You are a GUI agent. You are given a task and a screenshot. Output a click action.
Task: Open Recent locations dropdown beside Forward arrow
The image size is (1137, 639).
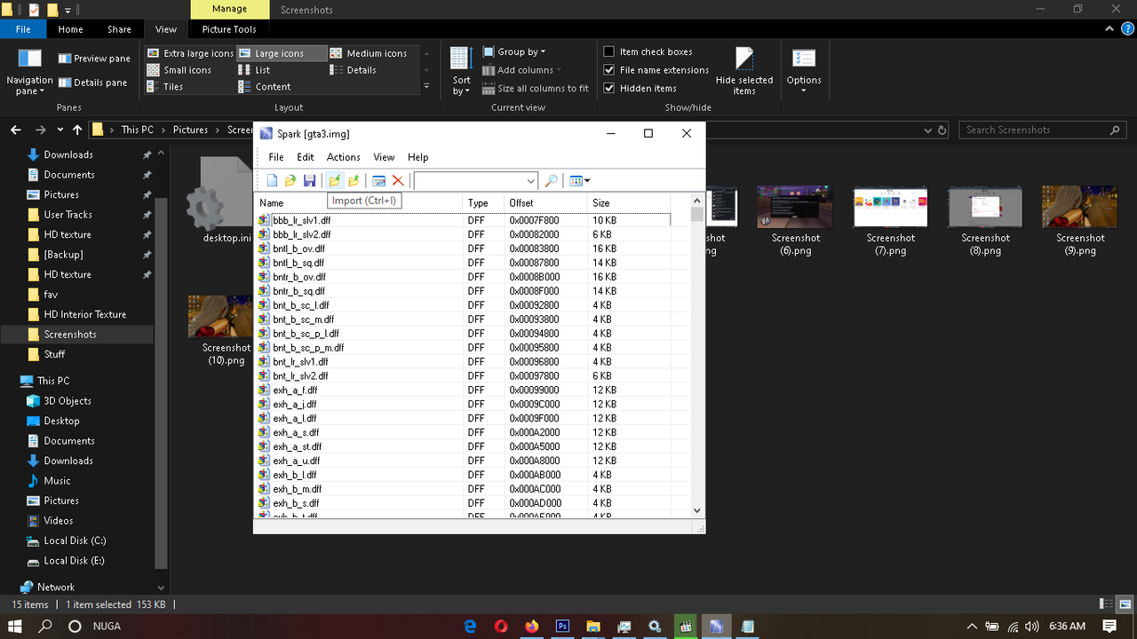click(x=60, y=130)
